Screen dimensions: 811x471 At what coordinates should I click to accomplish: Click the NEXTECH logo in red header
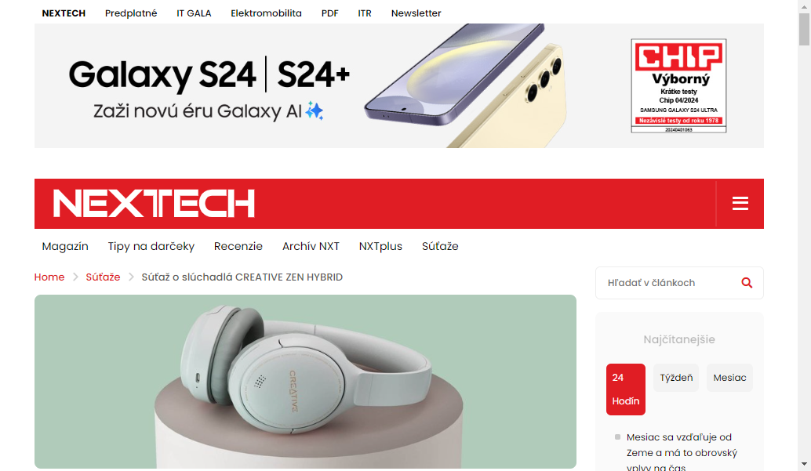[x=154, y=203]
